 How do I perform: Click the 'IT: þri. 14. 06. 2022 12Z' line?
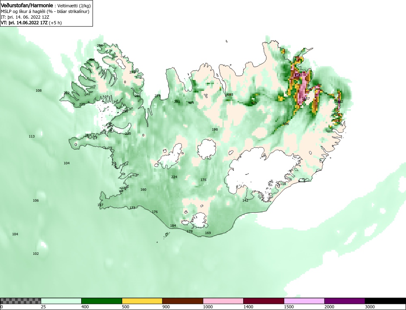tap(25, 17)
